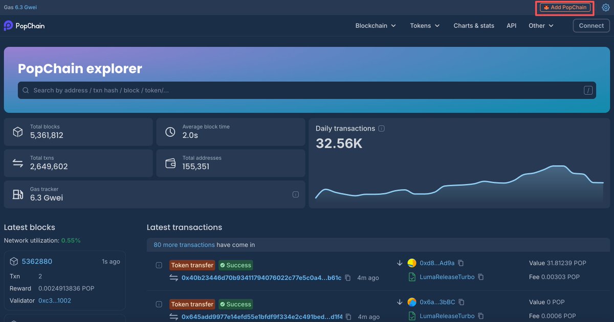Image resolution: width=614 pixels, height=322 pixels.
Task: Expand the Tokens menu
Action: [425, 26]
